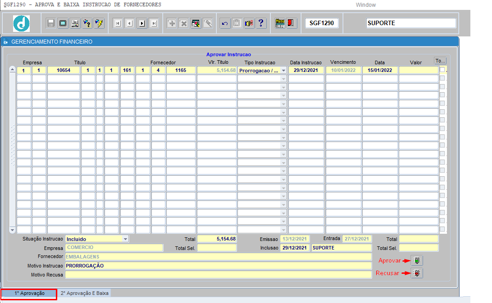The width and height of the screenshot is (492, 303).
Task: Click the Insert Record plus icon
Action: tap(172, 23)
